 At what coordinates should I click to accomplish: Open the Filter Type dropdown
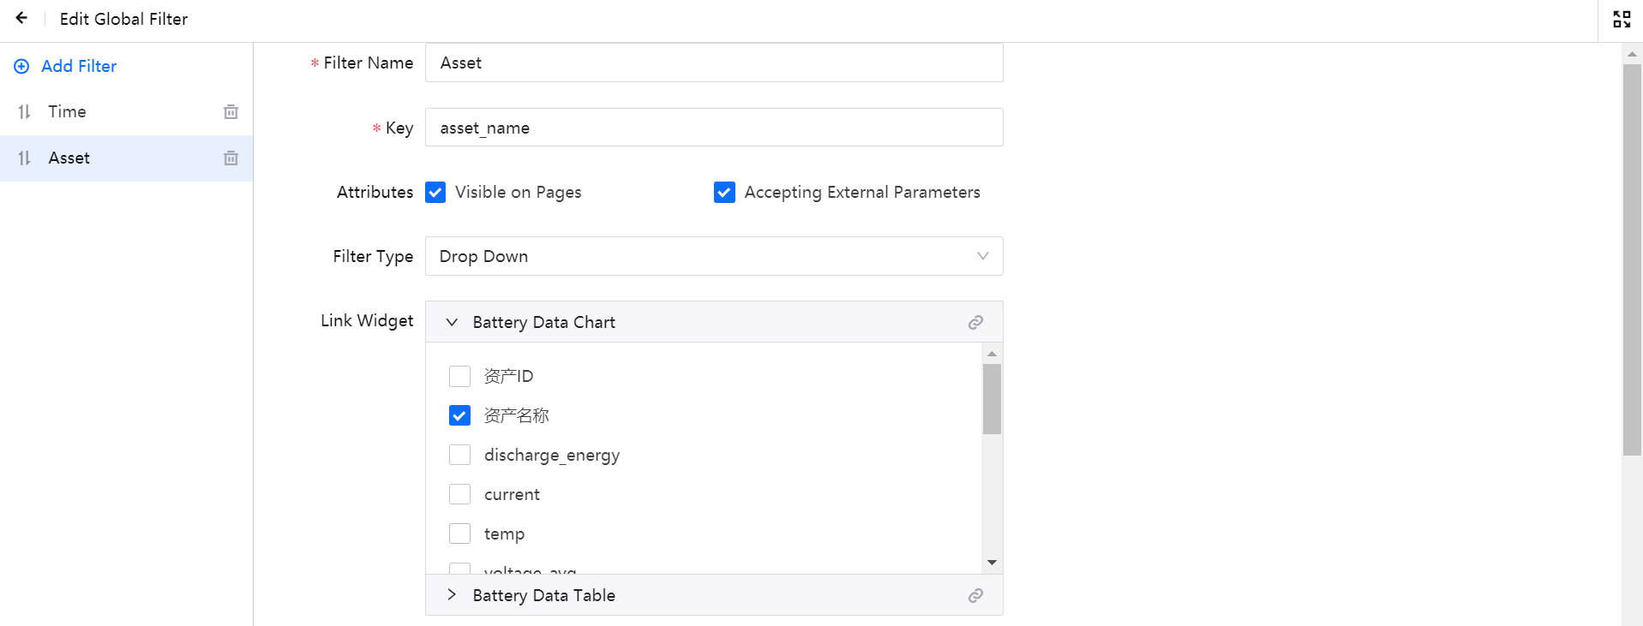(x=713, y=256)
